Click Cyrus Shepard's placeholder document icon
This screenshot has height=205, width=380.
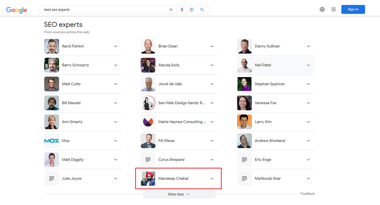[148, 160]
